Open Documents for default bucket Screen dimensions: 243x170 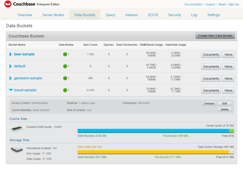point(211,67)
